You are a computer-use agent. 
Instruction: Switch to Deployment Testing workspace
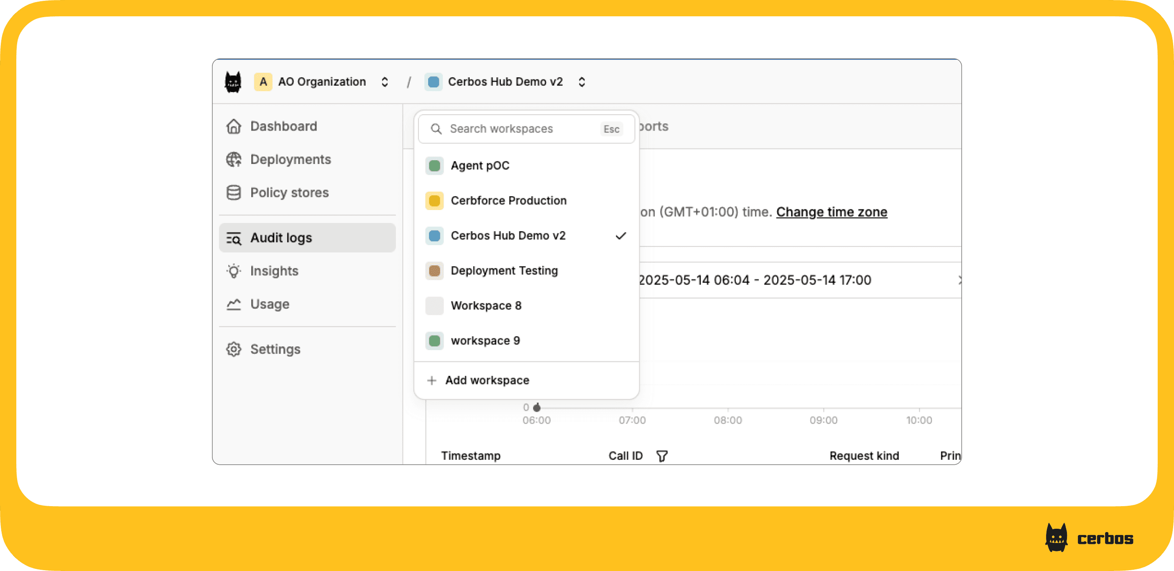coord(526,271)
